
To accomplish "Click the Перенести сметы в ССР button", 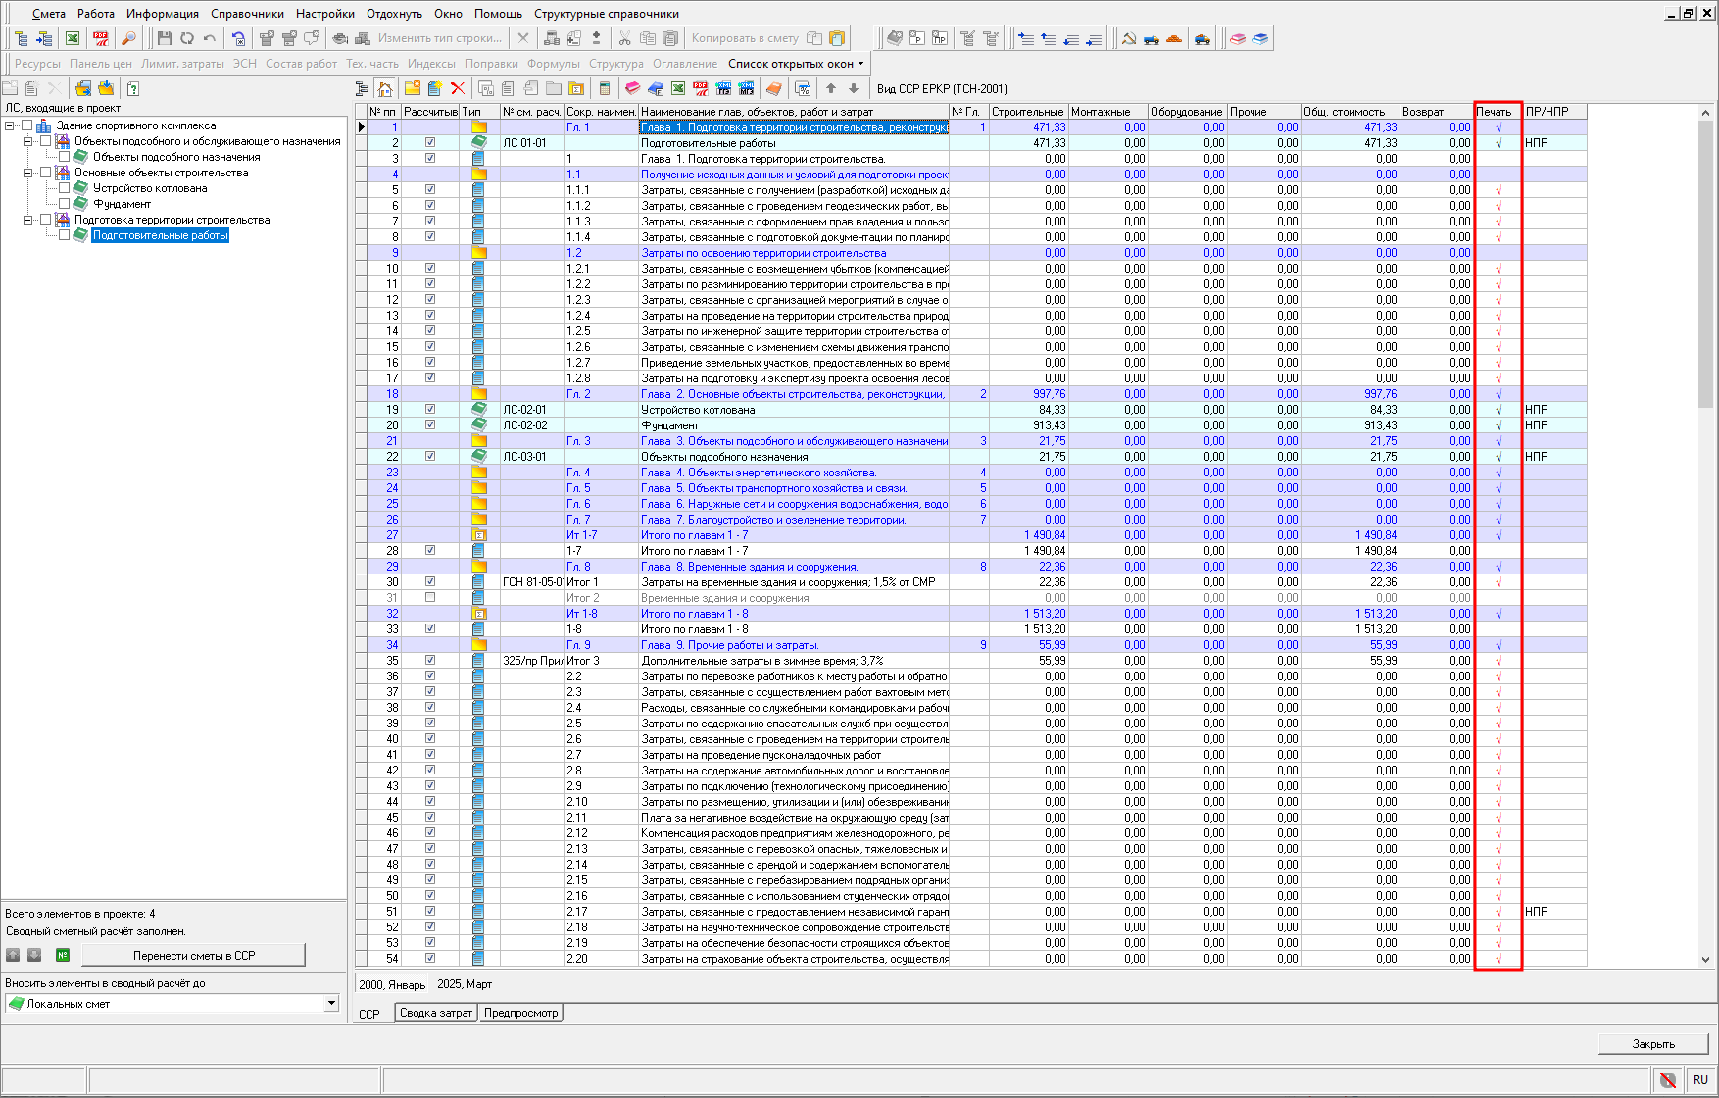I will pos(194,955).
